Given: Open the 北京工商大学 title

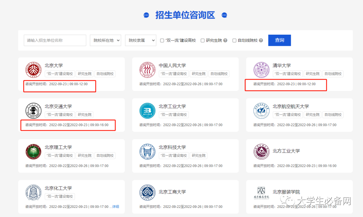Looking at the screenshot, I should [x=172, y=192].
